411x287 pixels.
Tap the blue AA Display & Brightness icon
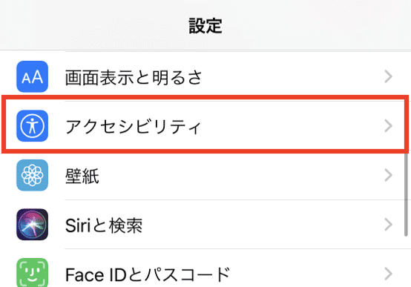[32, 76]
